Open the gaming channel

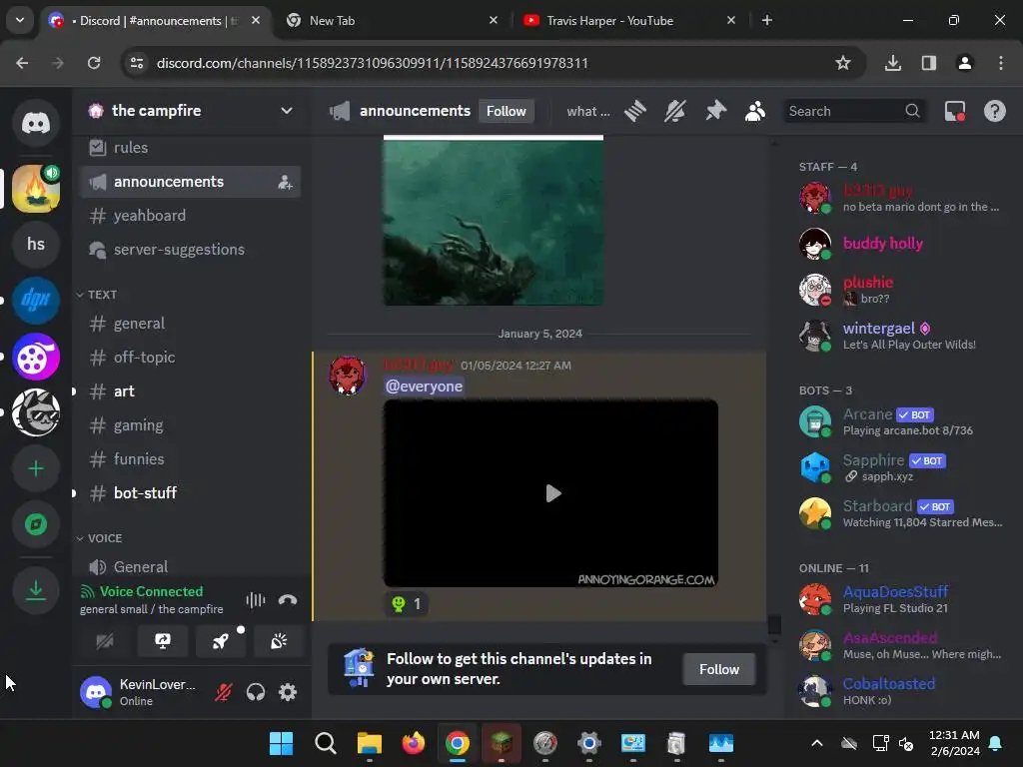click(190, 425)
